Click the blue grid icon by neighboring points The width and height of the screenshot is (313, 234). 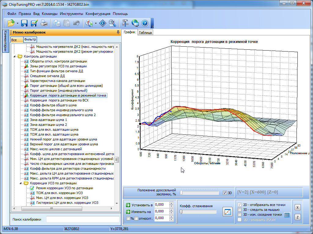287,215
